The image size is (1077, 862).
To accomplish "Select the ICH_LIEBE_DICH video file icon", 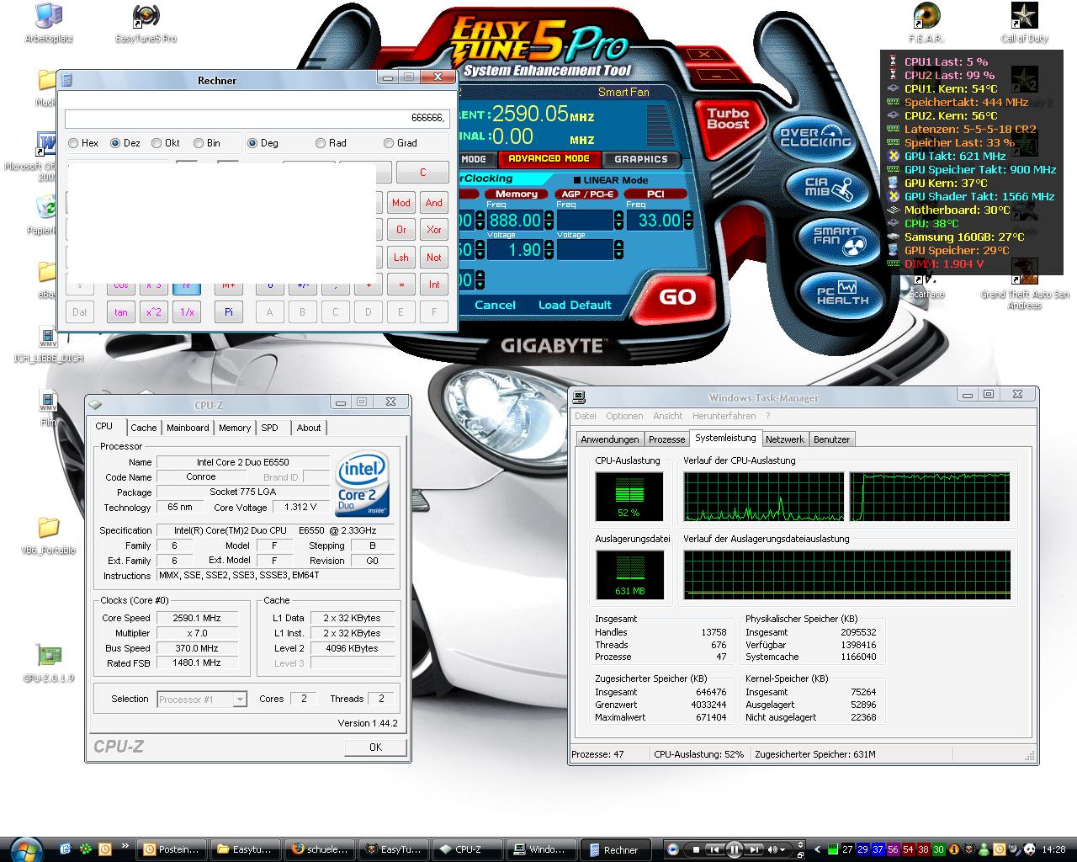I will (49, 344).
